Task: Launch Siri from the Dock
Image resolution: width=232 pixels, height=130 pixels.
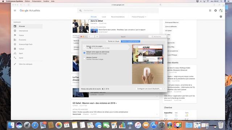Action: pos(19,125)
